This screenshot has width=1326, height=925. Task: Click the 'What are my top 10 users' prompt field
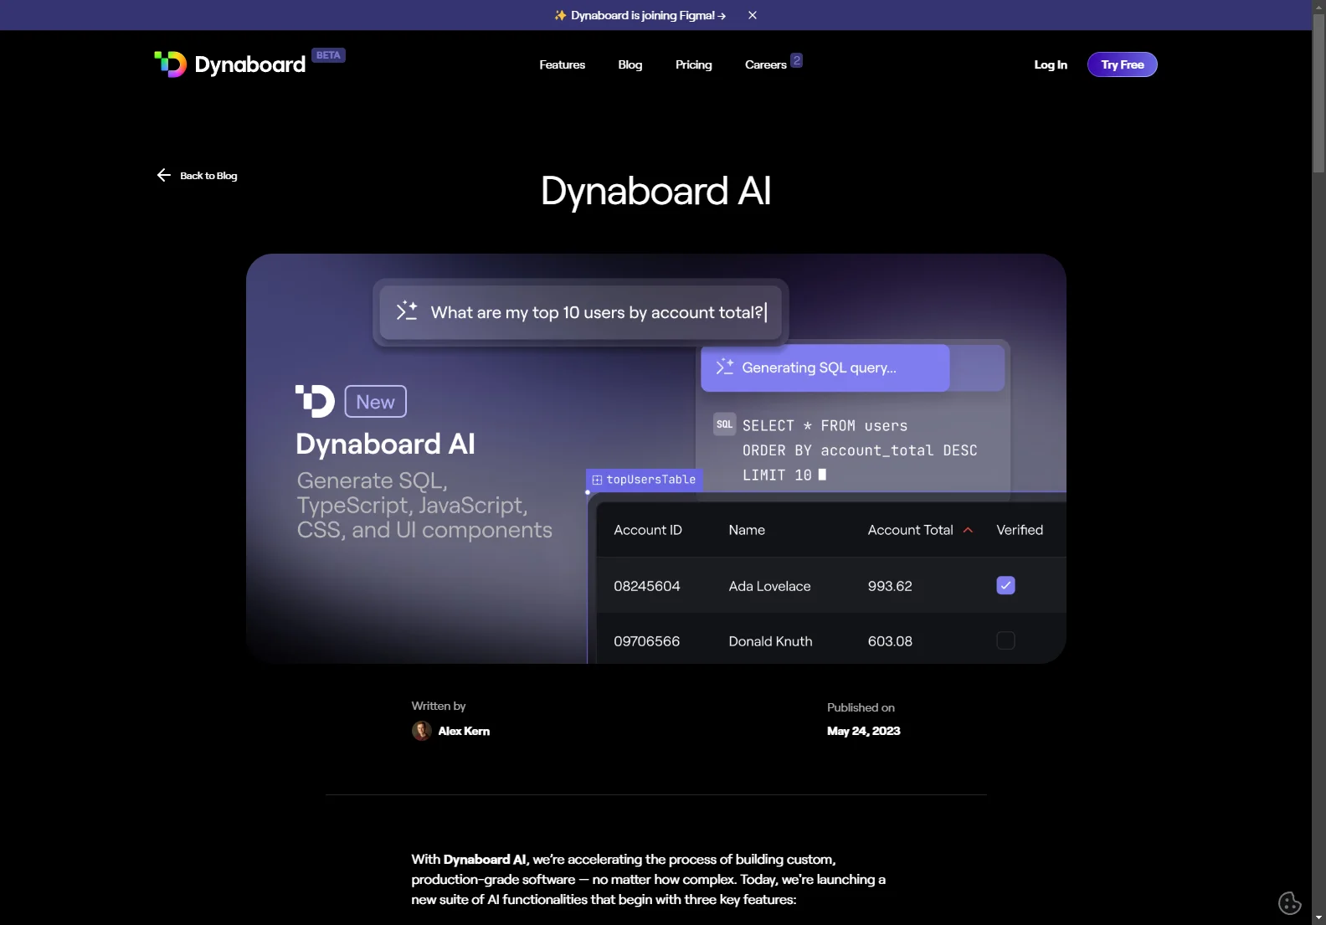tap(580, 312)
